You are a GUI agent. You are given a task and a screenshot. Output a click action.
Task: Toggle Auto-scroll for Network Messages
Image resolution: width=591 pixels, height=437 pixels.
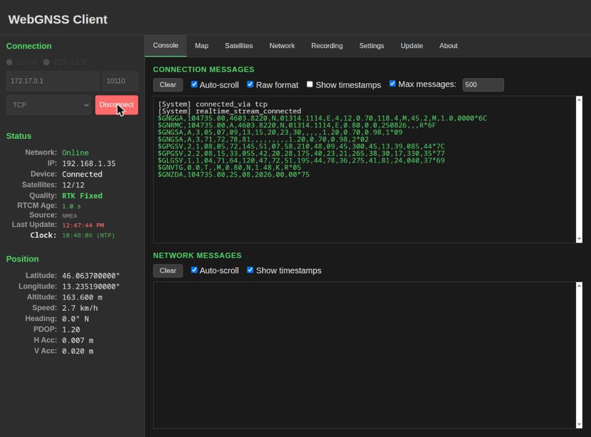(194, 270)
